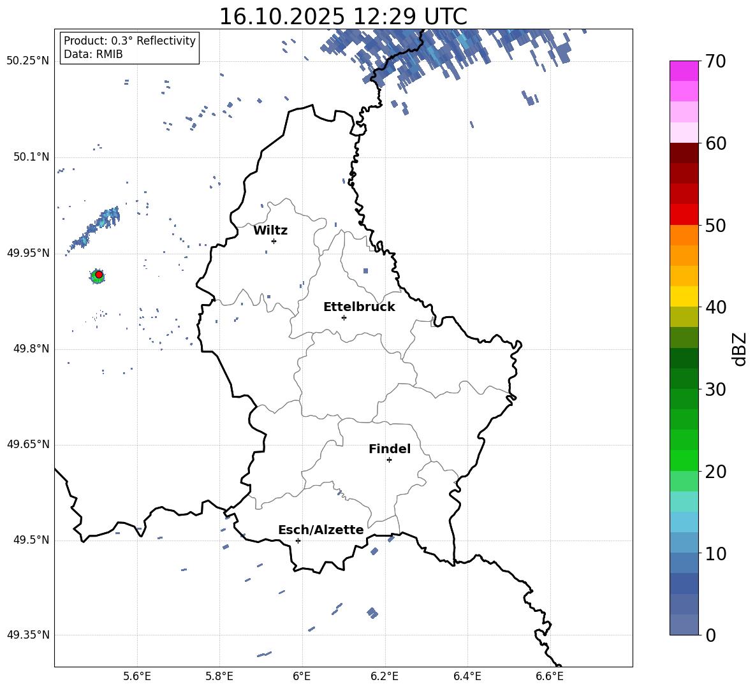The image size is (755, 689).
Task: Click the orange colorbar swatch just below 50
Action: coord(684,235)
